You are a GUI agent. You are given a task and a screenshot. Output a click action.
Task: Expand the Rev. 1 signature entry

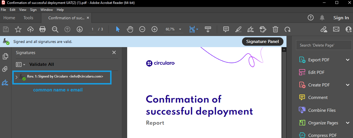point(16,77)
